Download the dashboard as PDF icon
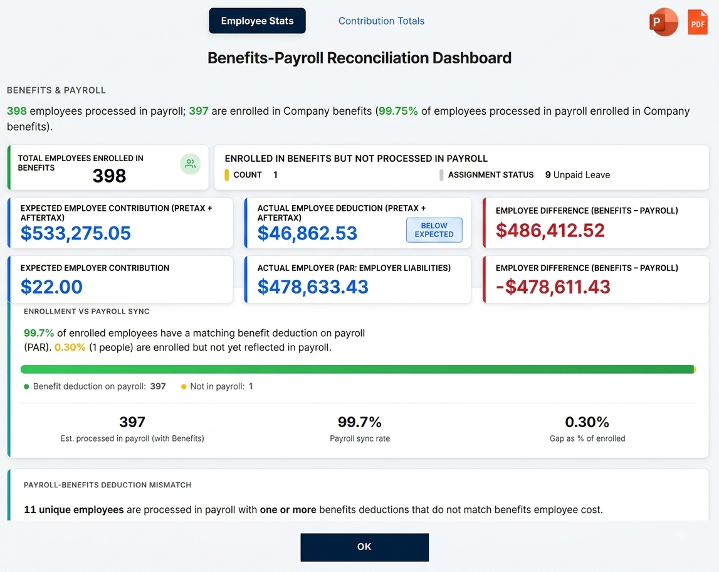Image resolution: width=719 pixels, height=572 pixels. 698,22
